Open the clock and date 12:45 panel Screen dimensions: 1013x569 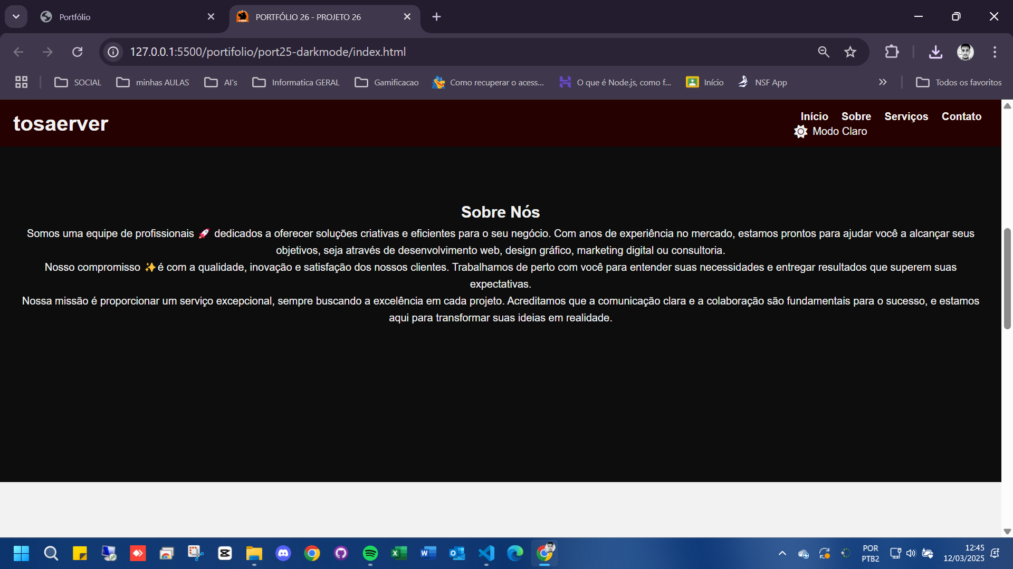[x=964, y=553]
